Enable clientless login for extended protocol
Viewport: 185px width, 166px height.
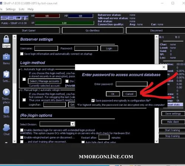pos(22,130)
